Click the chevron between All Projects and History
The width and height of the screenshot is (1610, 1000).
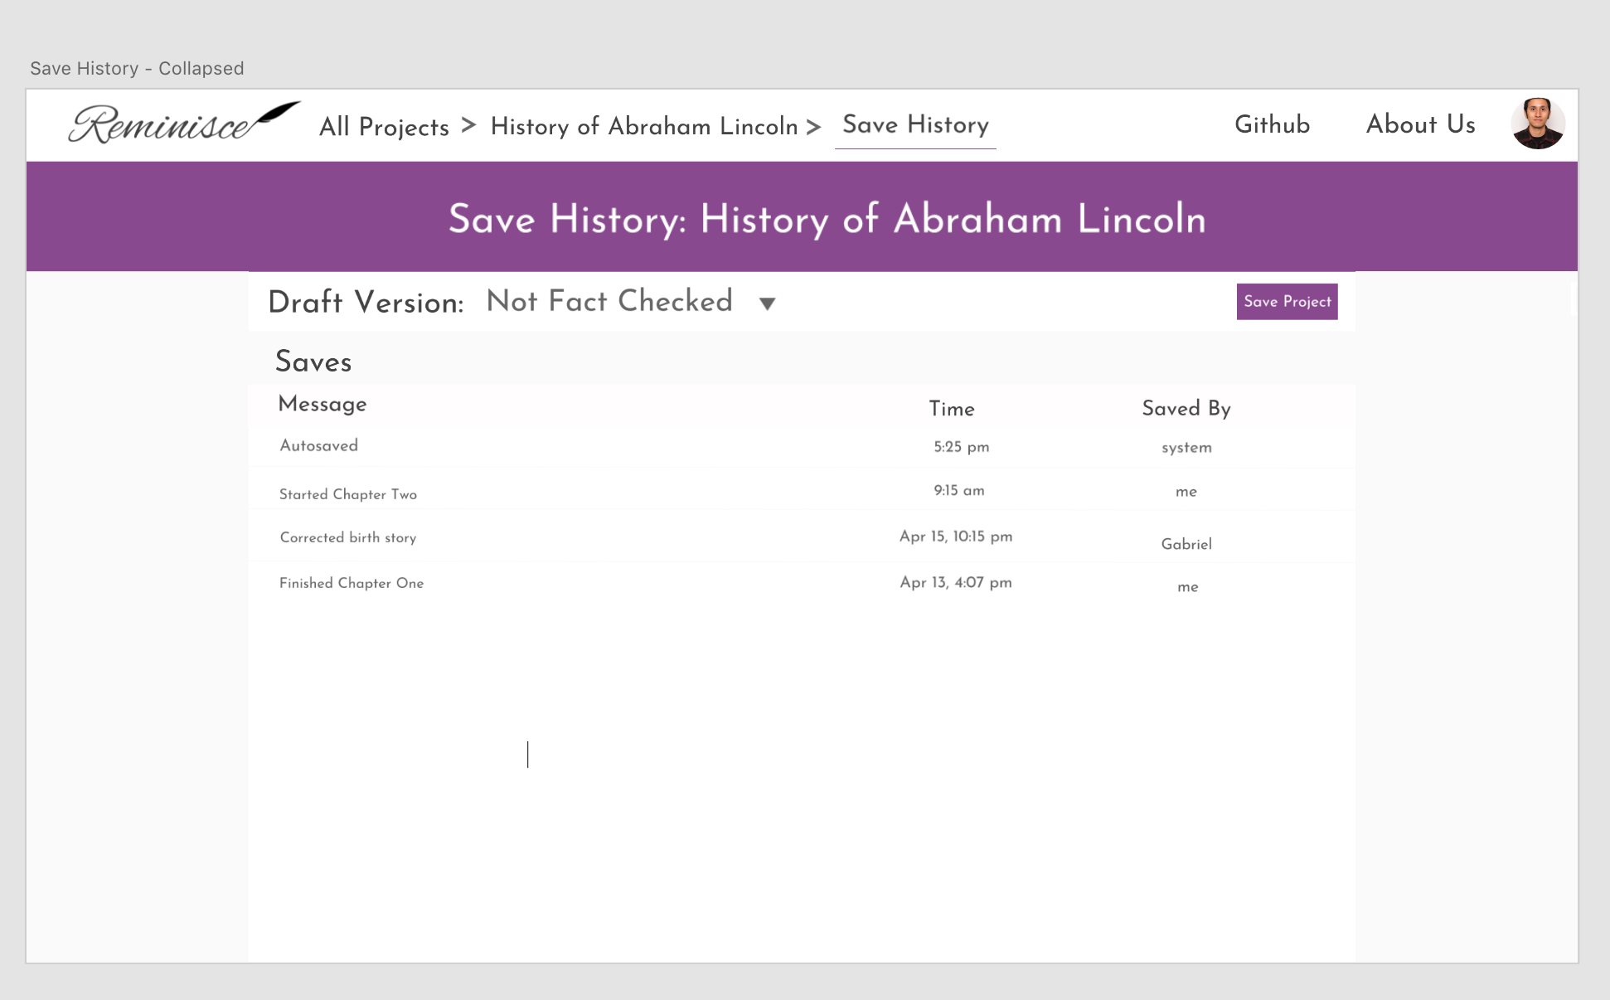click(469, 124)
